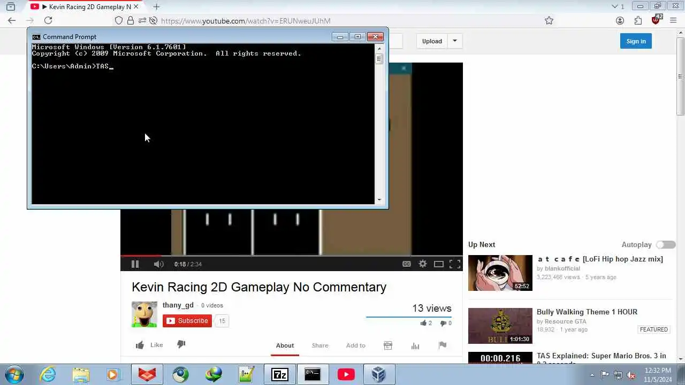
Task: Click the Firefox back arrow
Action: (x=12, y=20)
